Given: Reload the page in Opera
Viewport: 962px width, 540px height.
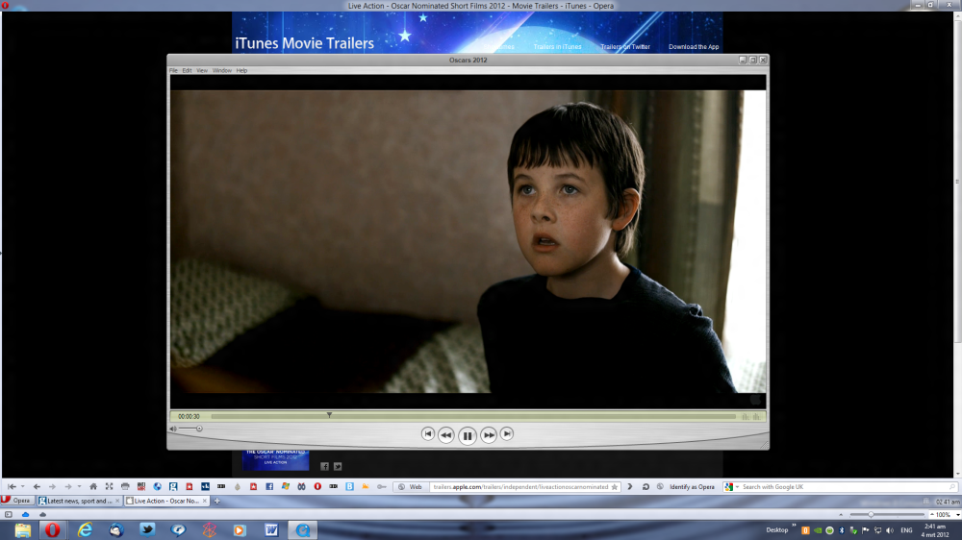Looking at the screenshot, I should 646,487.
